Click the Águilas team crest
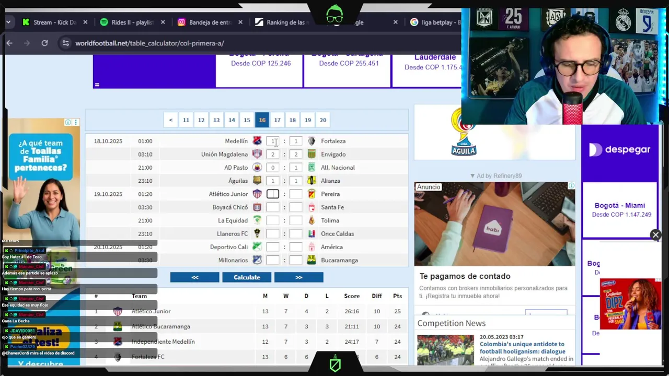Image resolution: width=669 pixels, height=376 pixels. (x=257, y=181)
